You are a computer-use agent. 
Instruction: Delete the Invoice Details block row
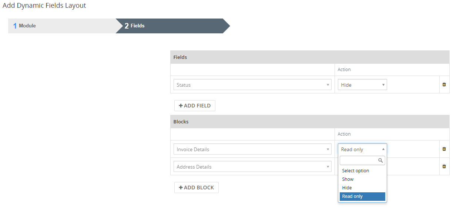tap(444, 149)
